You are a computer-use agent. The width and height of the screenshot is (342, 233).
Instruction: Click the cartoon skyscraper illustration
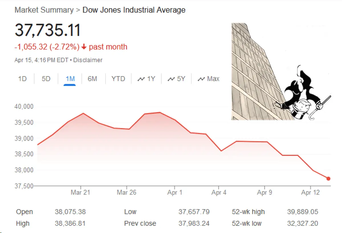[281, 71]
